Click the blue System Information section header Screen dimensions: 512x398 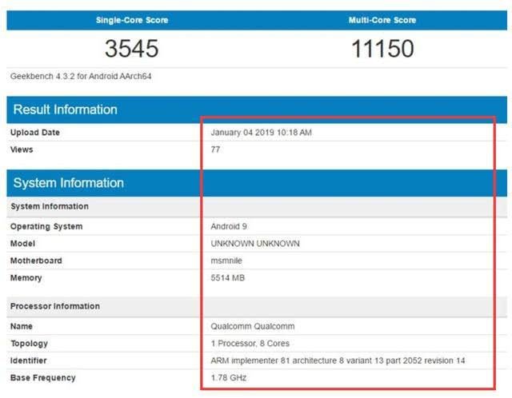coord(68,183)
